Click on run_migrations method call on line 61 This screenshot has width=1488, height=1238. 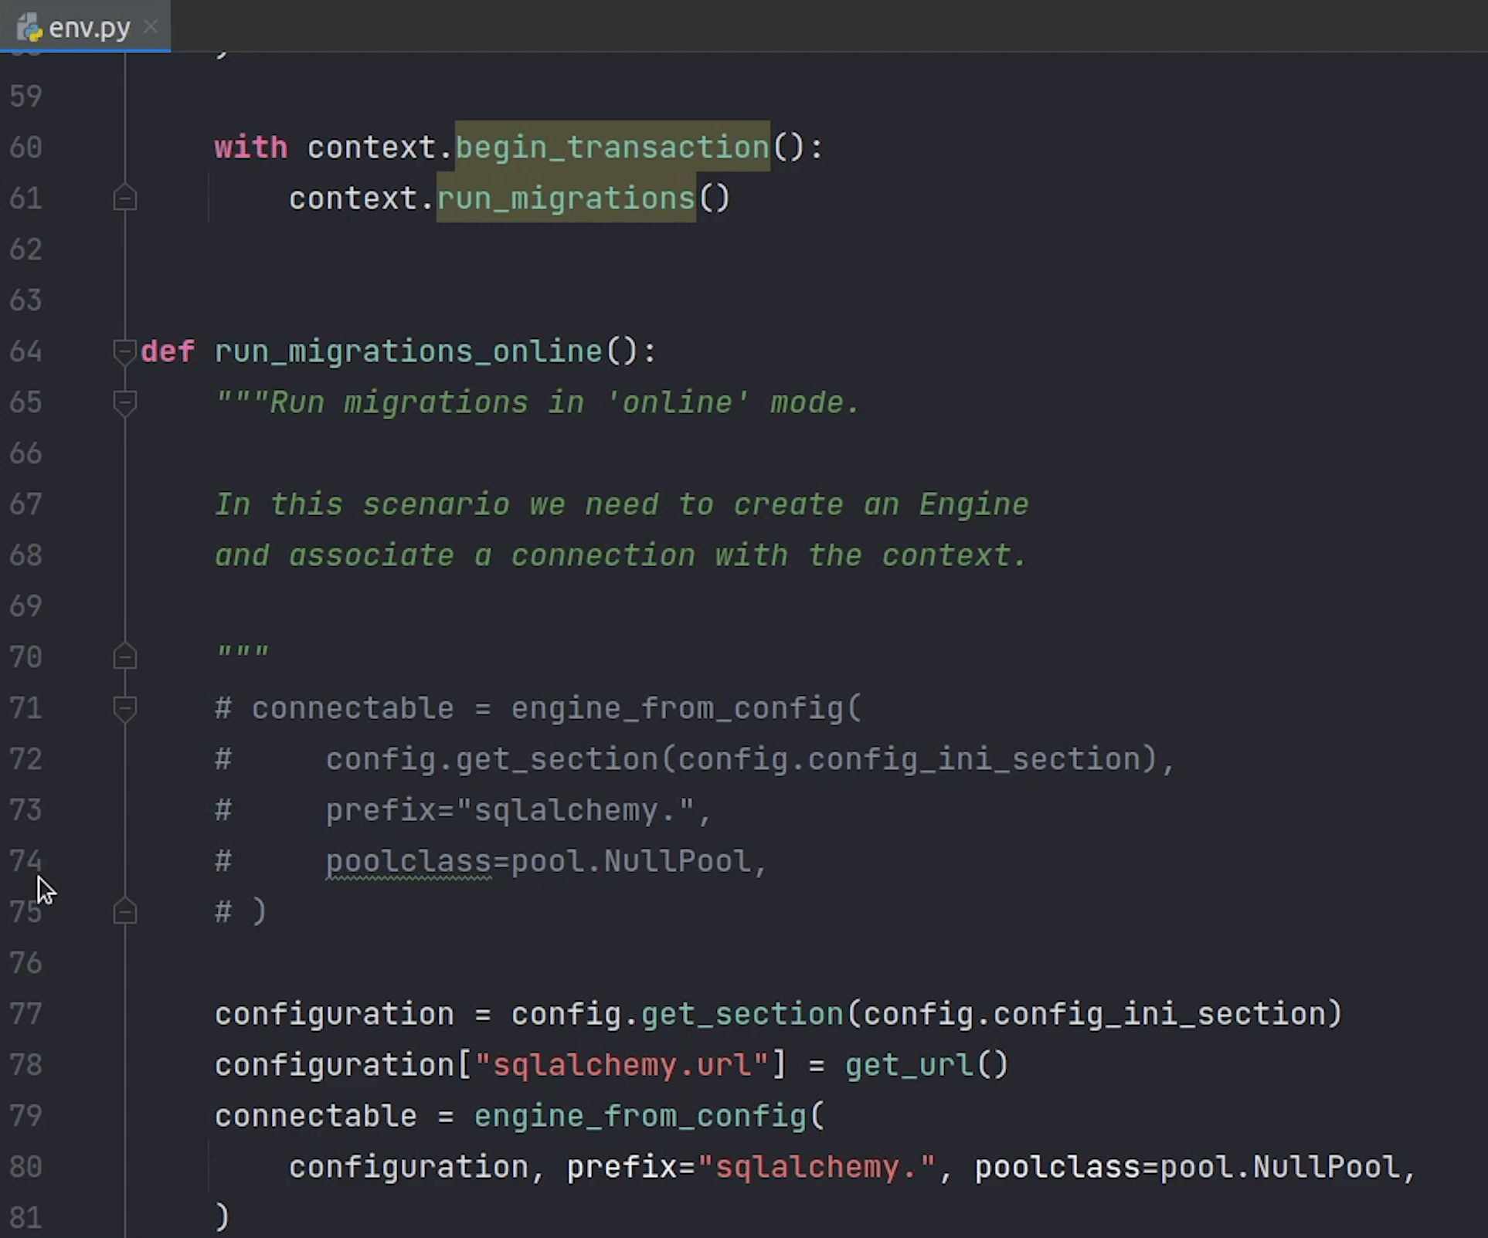[566, 198]
